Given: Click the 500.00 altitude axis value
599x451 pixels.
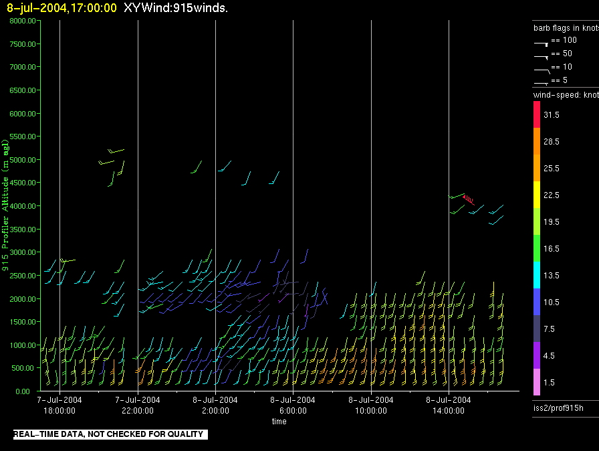Looking at the screenshot, I should [23, 368].
